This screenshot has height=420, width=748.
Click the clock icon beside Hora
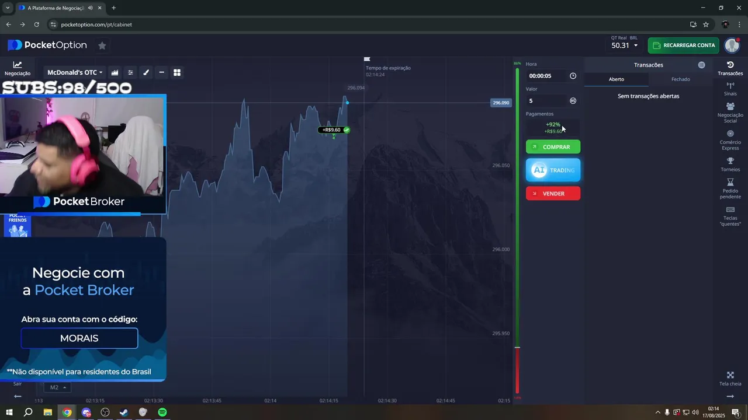click(573, 76)
